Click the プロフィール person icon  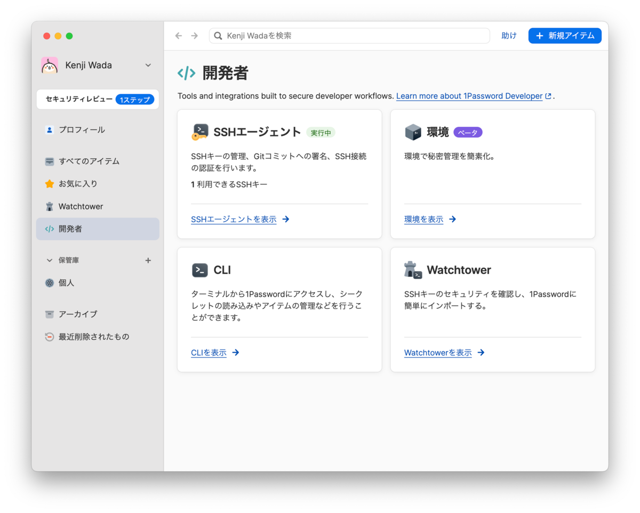50,129
